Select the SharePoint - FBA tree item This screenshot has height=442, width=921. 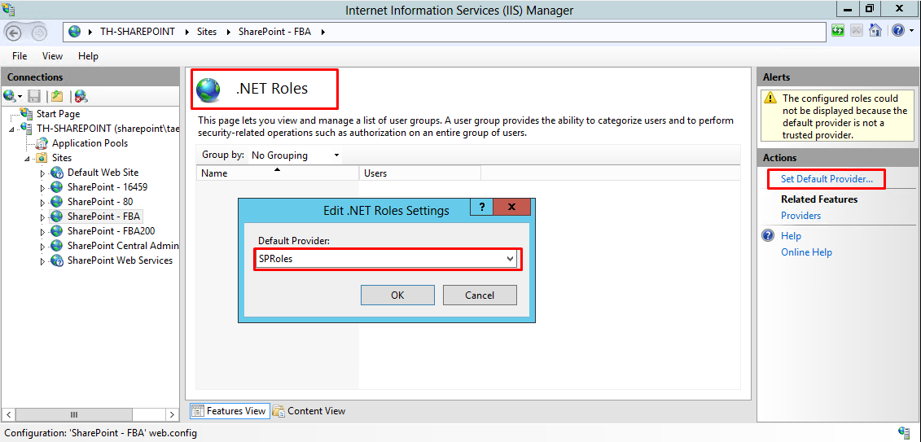104,217
